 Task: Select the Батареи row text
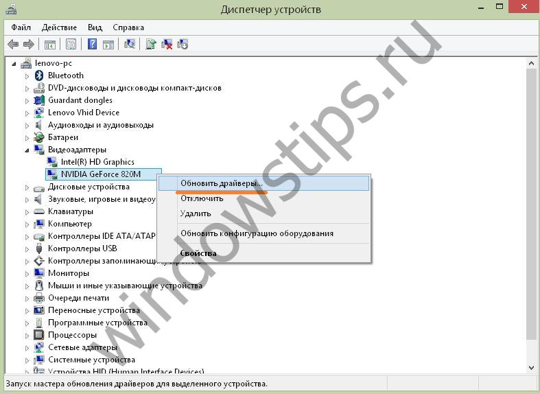point(63,137)
